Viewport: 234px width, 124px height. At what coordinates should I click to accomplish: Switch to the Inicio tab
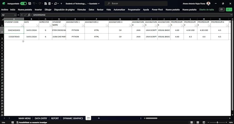tap(13, 10)
